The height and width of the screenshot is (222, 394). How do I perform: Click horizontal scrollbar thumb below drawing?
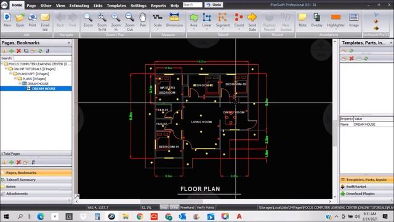[171, 202]
